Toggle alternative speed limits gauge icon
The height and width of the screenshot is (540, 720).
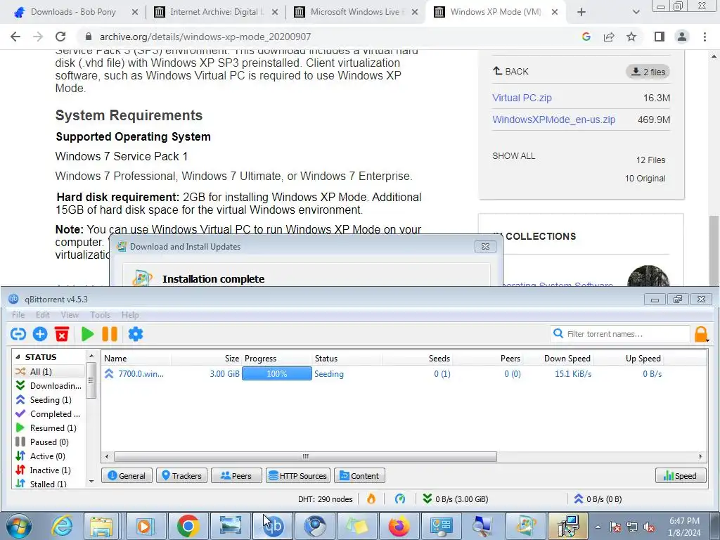(400, 499)
